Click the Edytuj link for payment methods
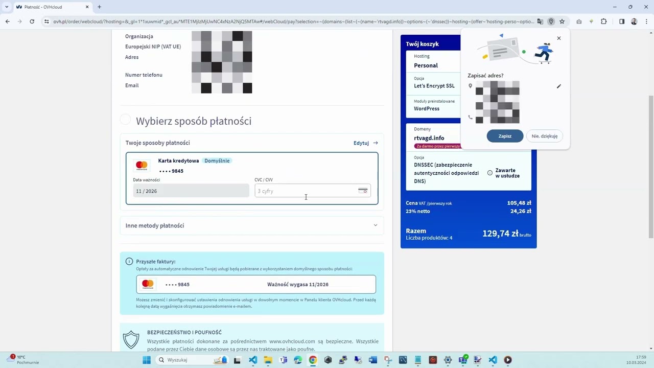The height and width of the screenshot is (368, 654). [365, 143]
